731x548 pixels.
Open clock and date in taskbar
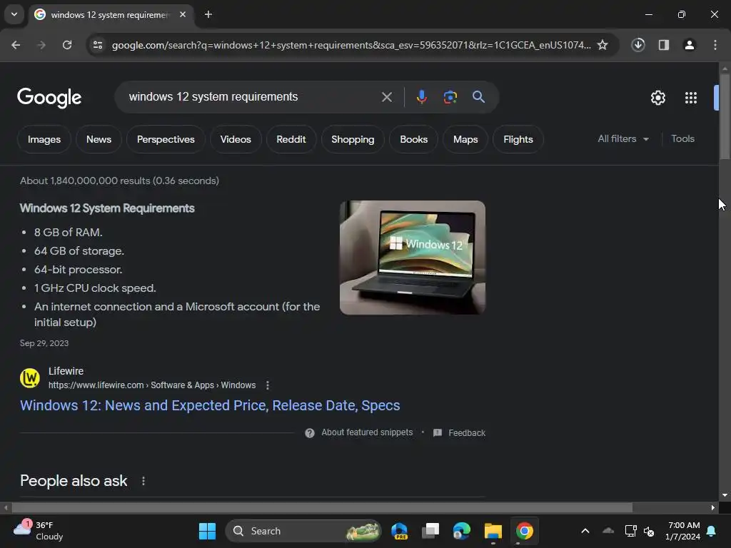tap(683, 531)
